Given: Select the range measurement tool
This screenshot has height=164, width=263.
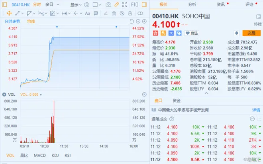Looking at the screenshot, I should pos(64,13).
